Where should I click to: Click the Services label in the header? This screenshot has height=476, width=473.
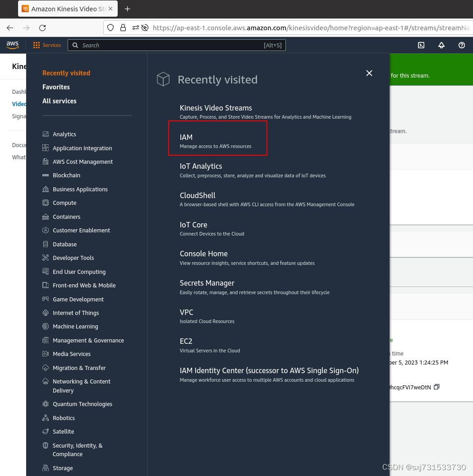point(51,45)
